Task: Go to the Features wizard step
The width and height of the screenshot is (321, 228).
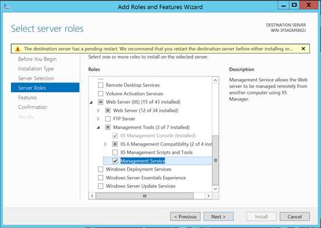Action: pos(27,97)
